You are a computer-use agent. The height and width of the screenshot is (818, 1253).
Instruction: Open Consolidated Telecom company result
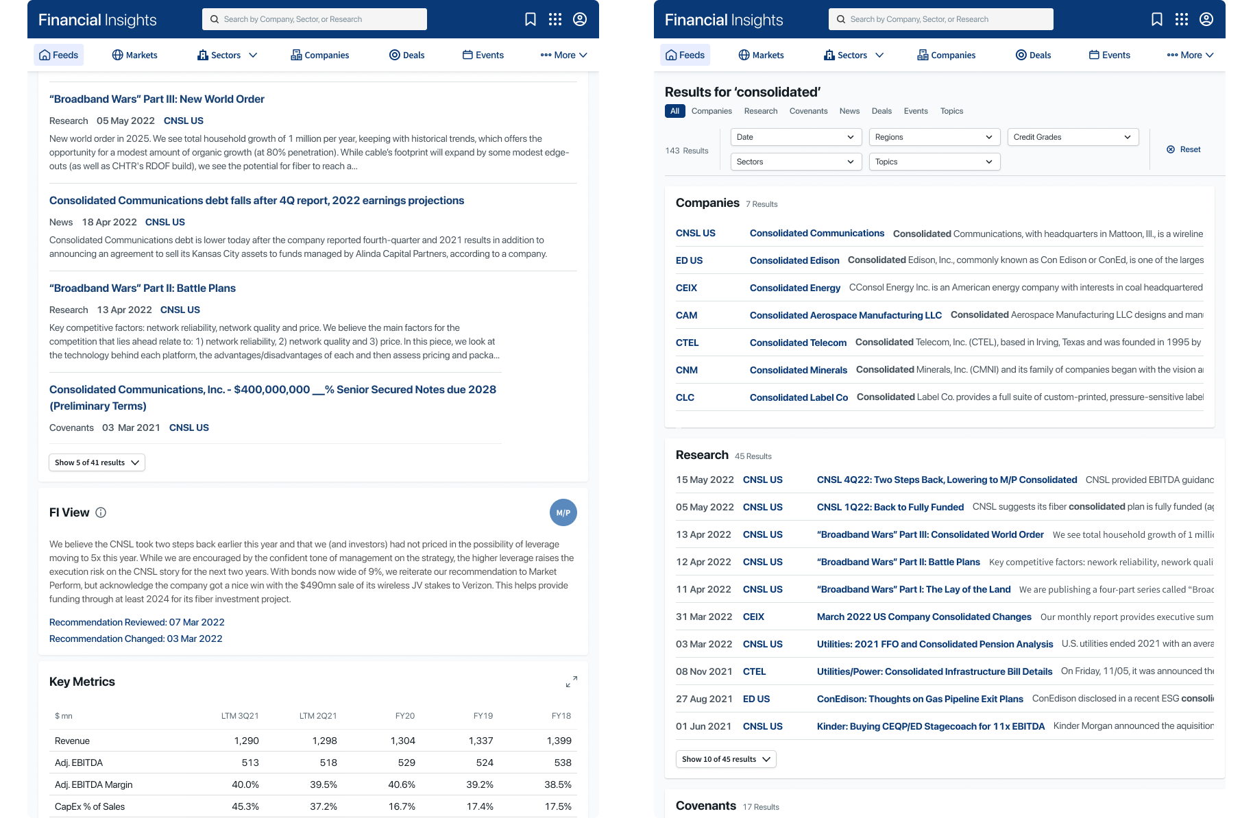point(798,343)
